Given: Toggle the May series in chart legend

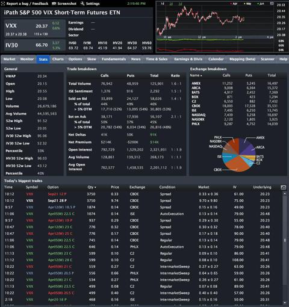Looking at the screenshot, I should pos(247,4).
